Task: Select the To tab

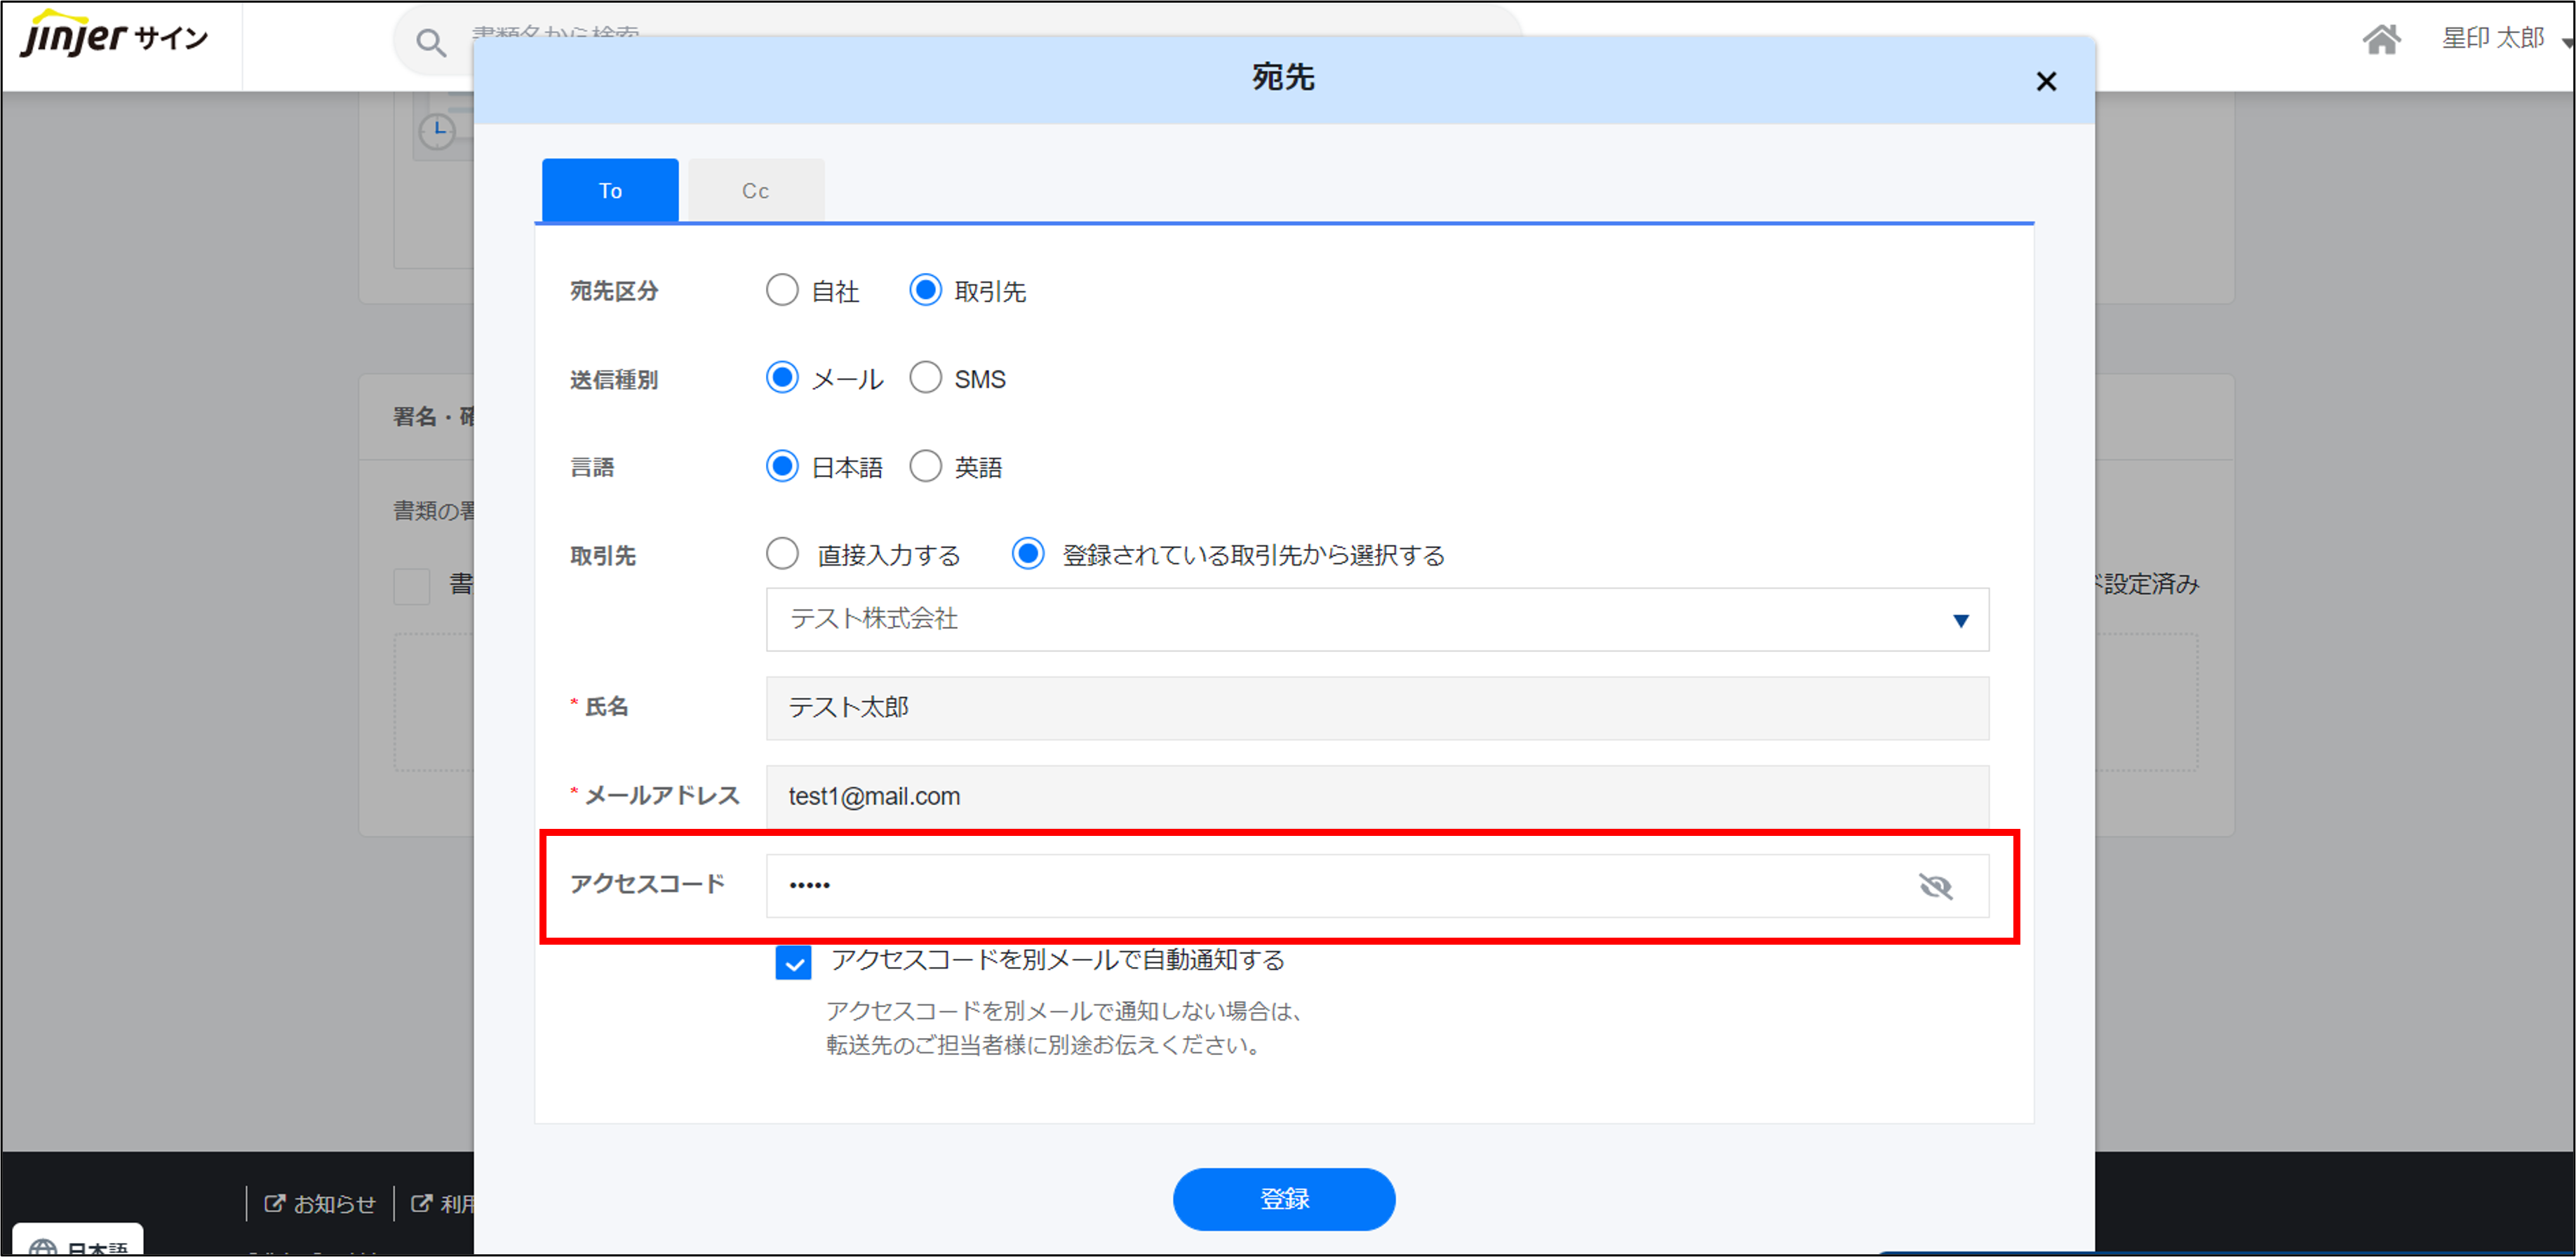Action: tap(610, 190)
